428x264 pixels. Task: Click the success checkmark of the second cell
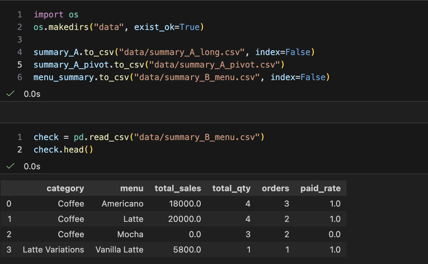coord(10,166)
